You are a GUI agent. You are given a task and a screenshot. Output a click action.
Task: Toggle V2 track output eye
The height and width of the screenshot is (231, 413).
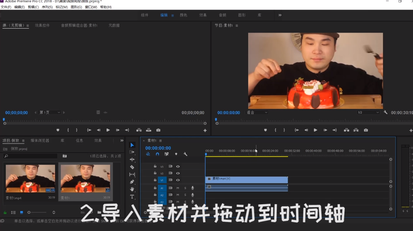(x=178, y=173)
